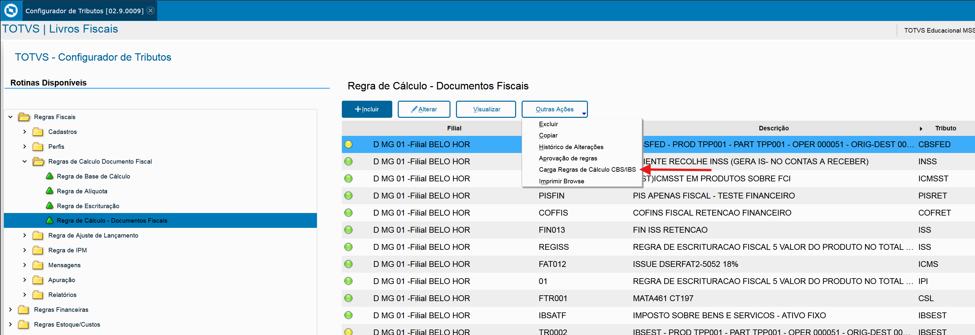Expand the Cadastros tree node

point(25,132)
